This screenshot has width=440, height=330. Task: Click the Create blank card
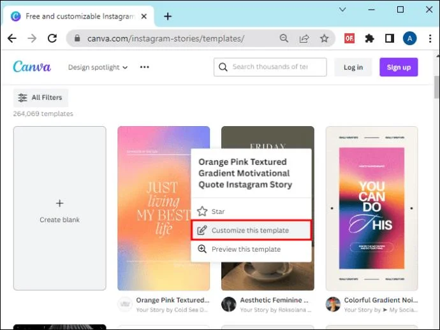tap(60, 208)
